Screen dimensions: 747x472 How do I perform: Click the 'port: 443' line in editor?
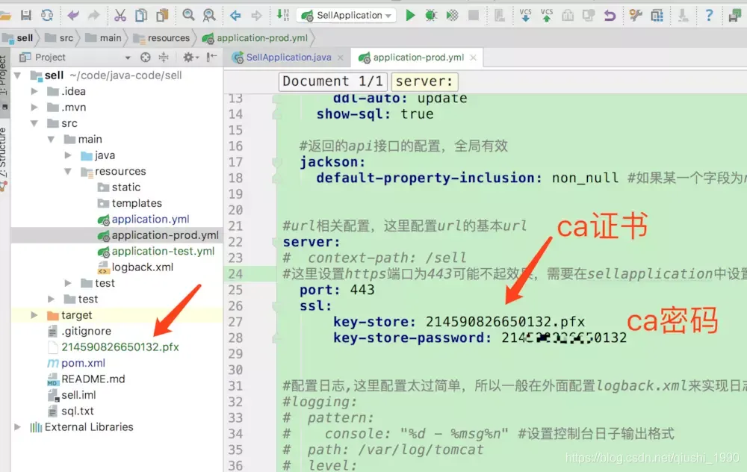[x=337, y=290]
